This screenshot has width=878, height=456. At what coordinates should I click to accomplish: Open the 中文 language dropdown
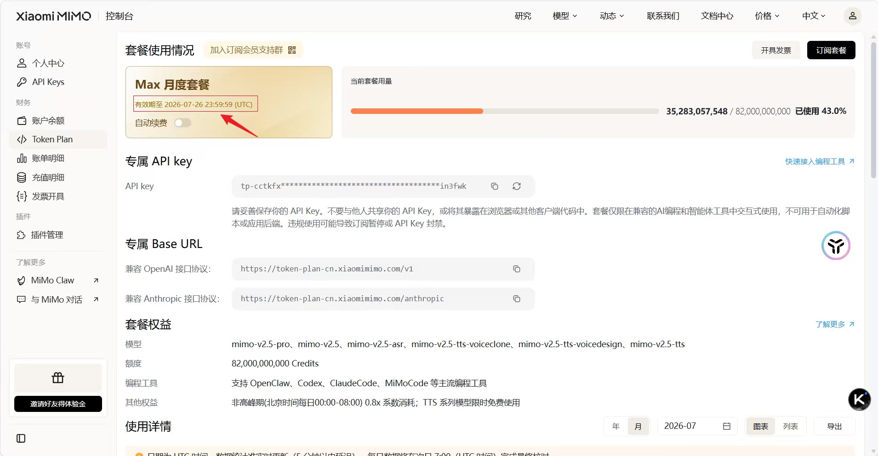[x=814, y=16]
